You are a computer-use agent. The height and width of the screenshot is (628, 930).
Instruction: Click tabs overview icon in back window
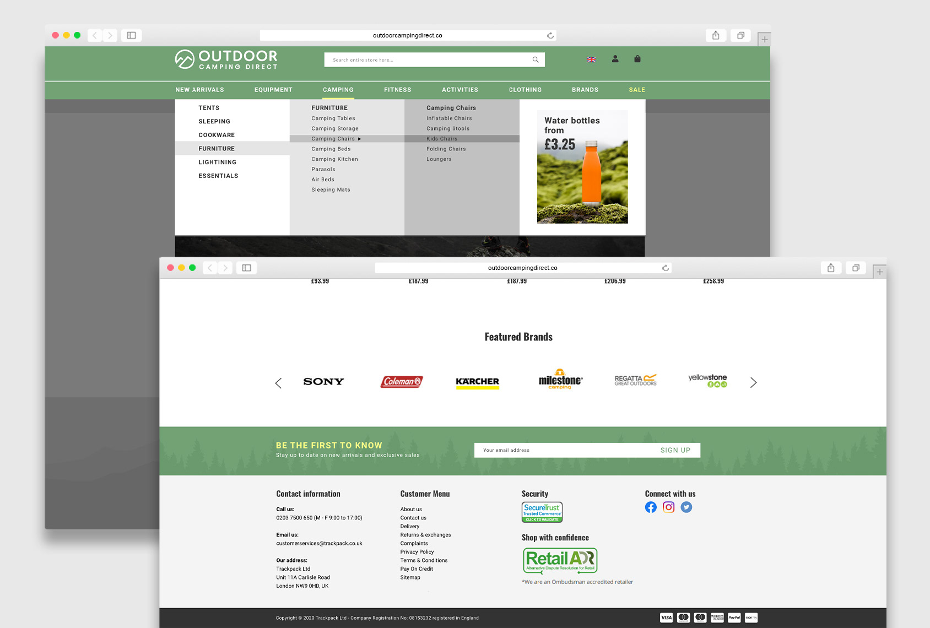741,35
